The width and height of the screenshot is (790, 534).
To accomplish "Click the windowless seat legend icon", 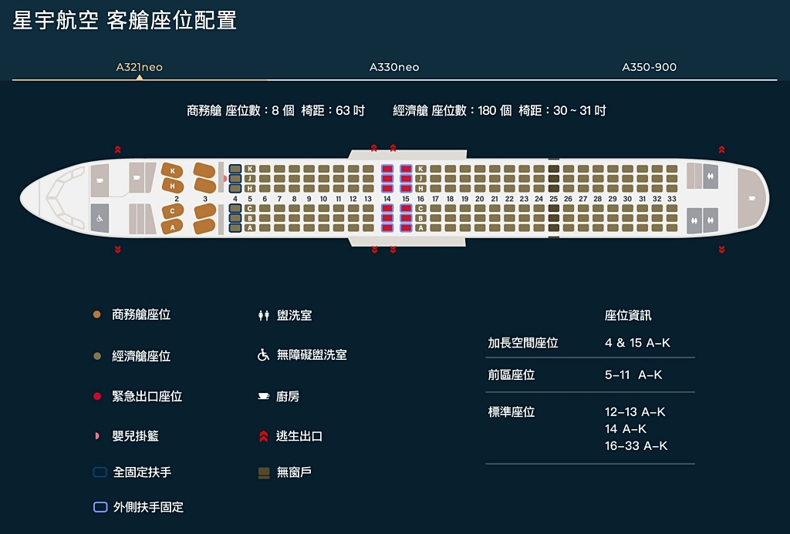I will tap(264, 472).
